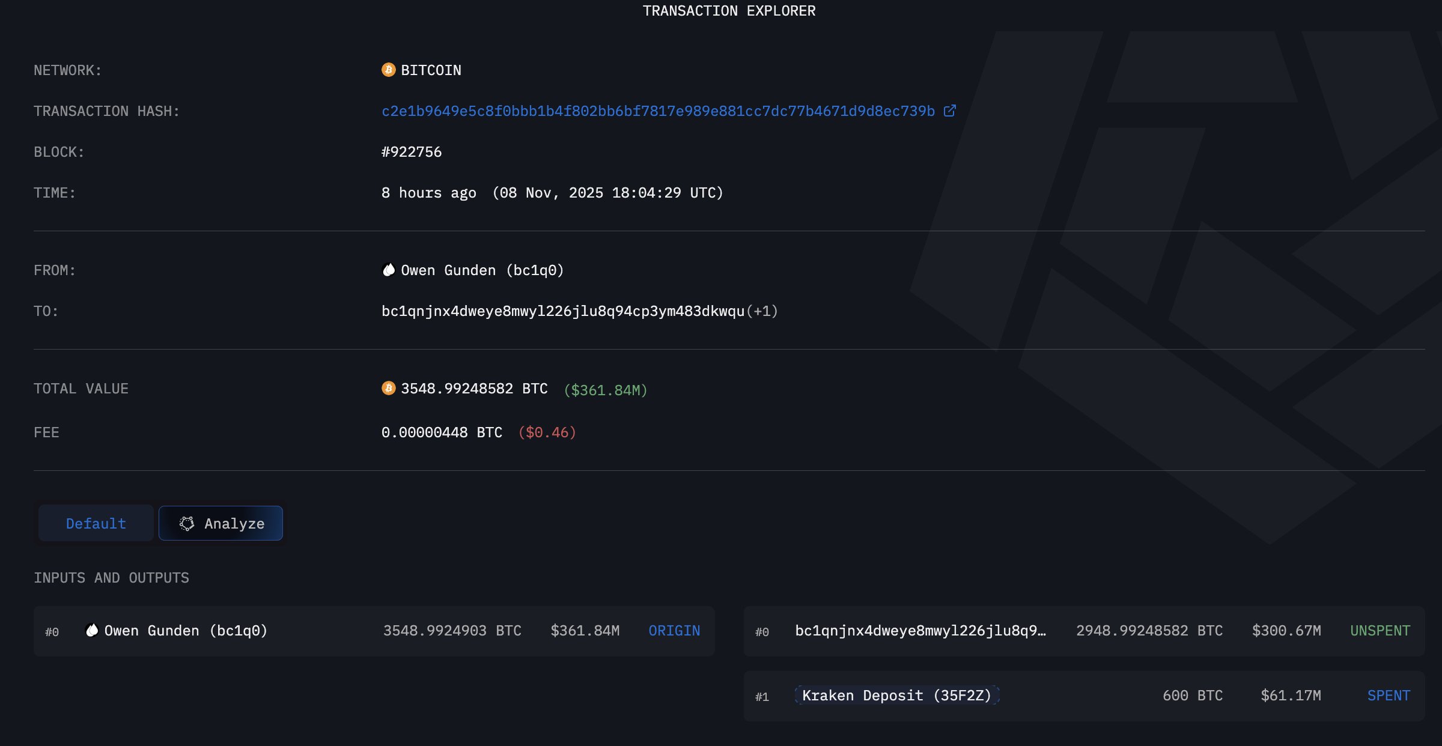Click the Bitcoin network logo icon
The height and width of the screenshot is (746, 1442).
point(388,70)
